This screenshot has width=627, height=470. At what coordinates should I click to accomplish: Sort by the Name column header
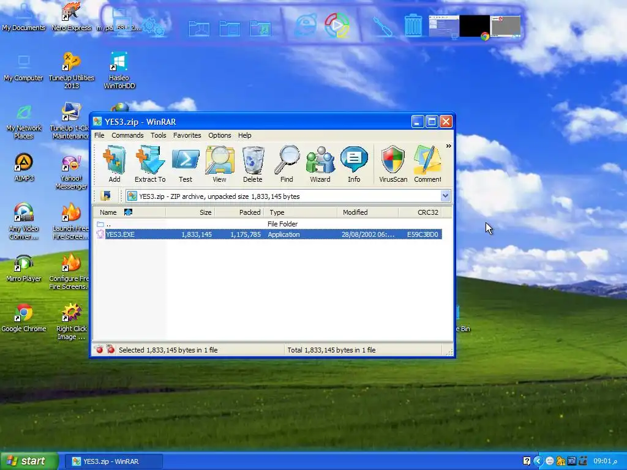click(x=129, y=212)
